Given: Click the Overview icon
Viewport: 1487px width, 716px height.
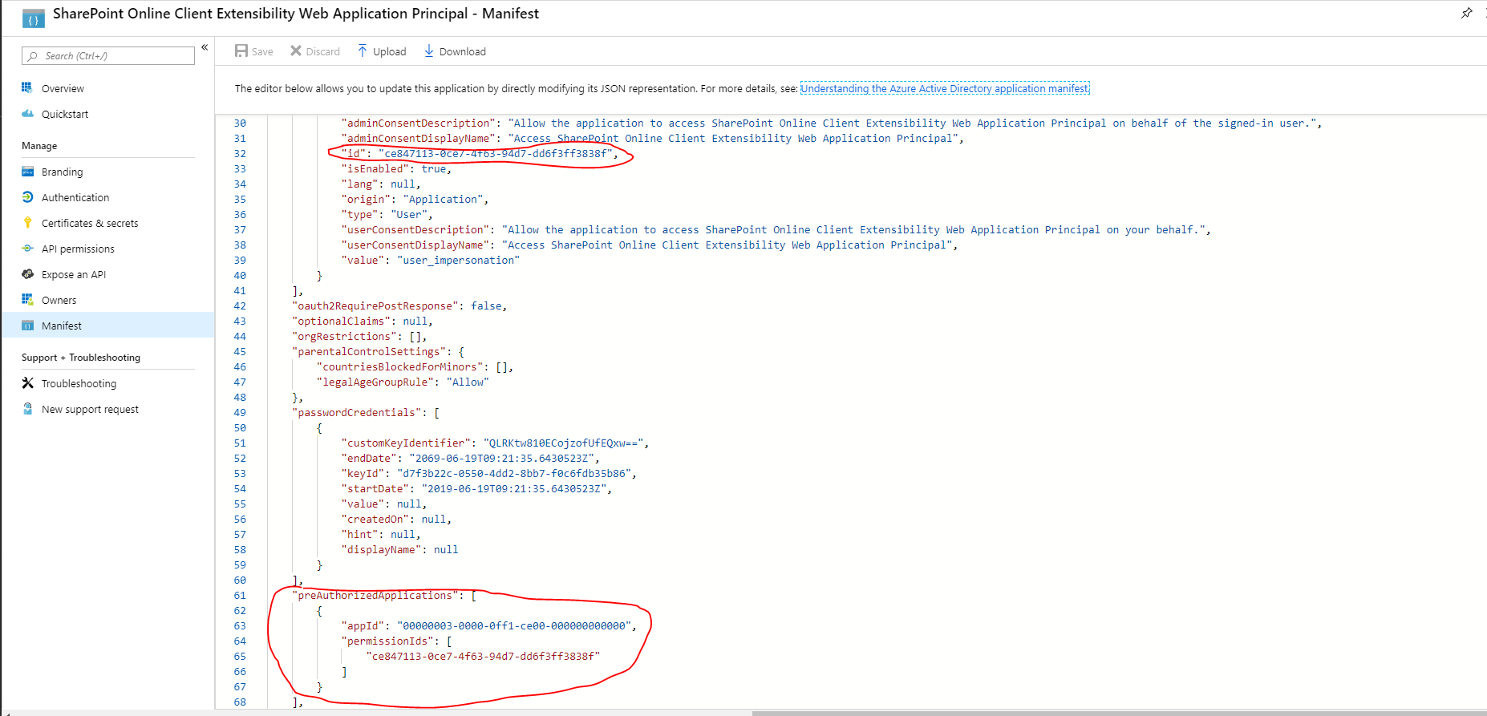Looking at the screenshot, I should 27,88.
